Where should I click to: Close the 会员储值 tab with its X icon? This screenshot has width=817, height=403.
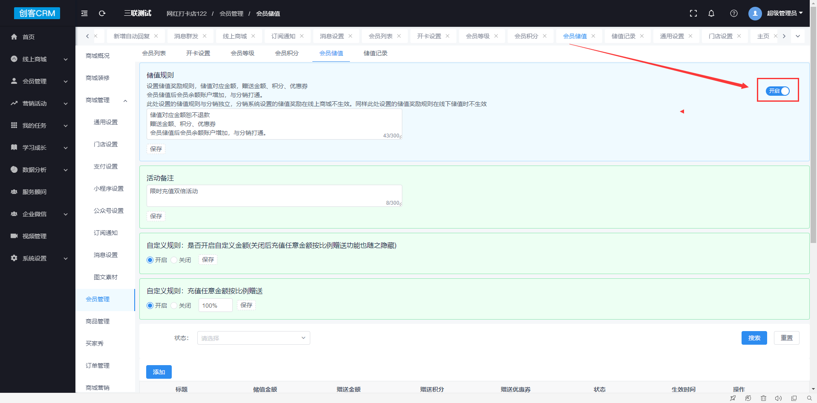pyautogui.click(x=593, y=36)
